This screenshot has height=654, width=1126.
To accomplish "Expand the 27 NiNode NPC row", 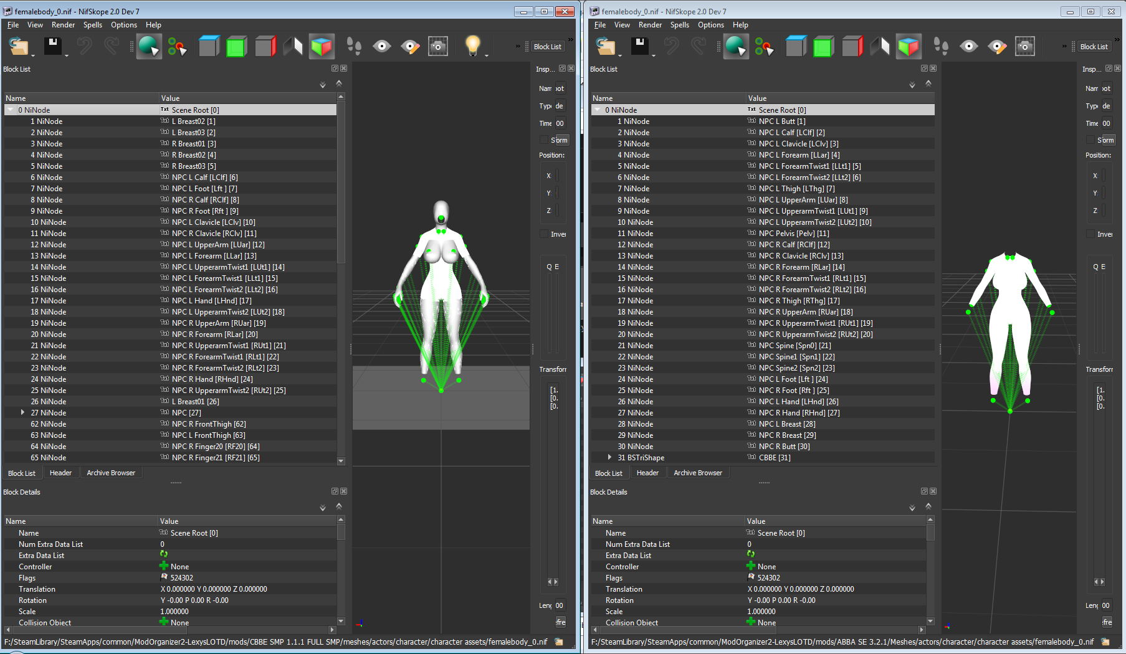I will [22, 412].
